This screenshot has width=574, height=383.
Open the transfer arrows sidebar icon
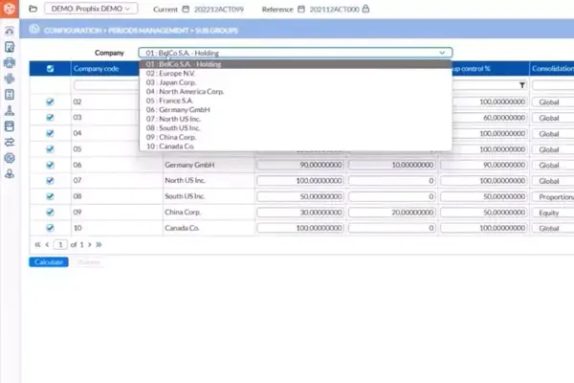click(10, 142)
